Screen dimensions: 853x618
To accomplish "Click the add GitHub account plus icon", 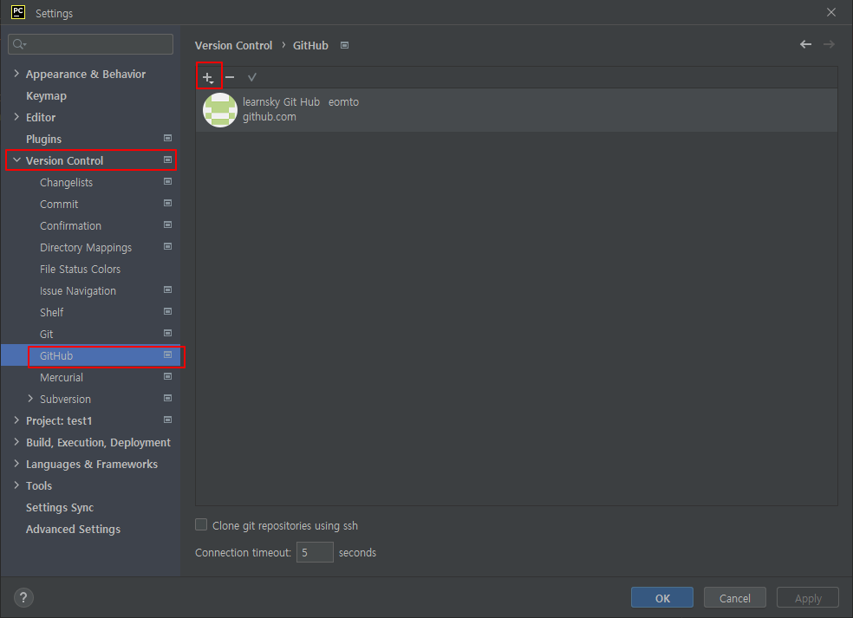I will tap(208, 77).
